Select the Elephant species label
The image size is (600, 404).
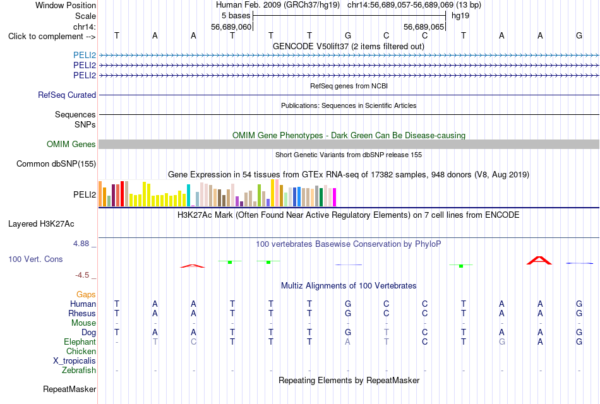coord(80,342)
